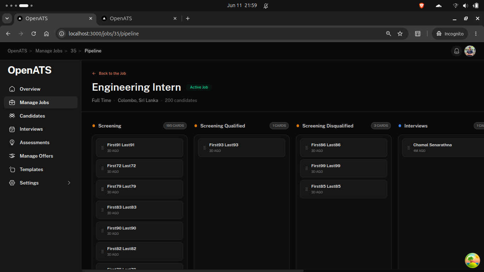
Task: Open the user profile avatar
Action: coord(470,51)
